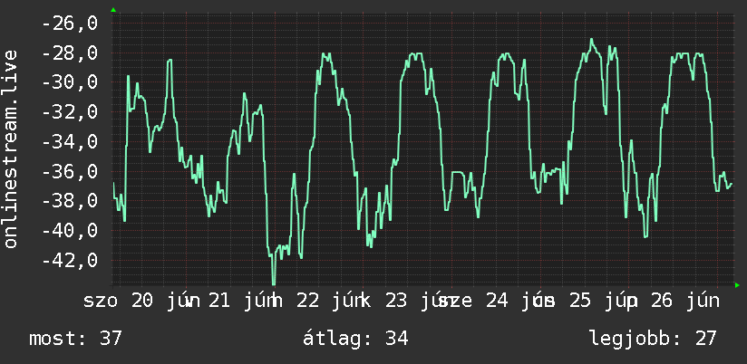
Task: Click the -34,0 y-axis label
Action: [x=70, y=141]
